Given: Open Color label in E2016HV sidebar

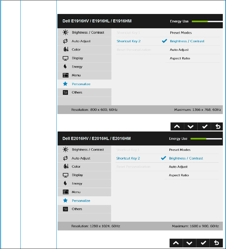Looking at the screenshot, I should (76, 166).
